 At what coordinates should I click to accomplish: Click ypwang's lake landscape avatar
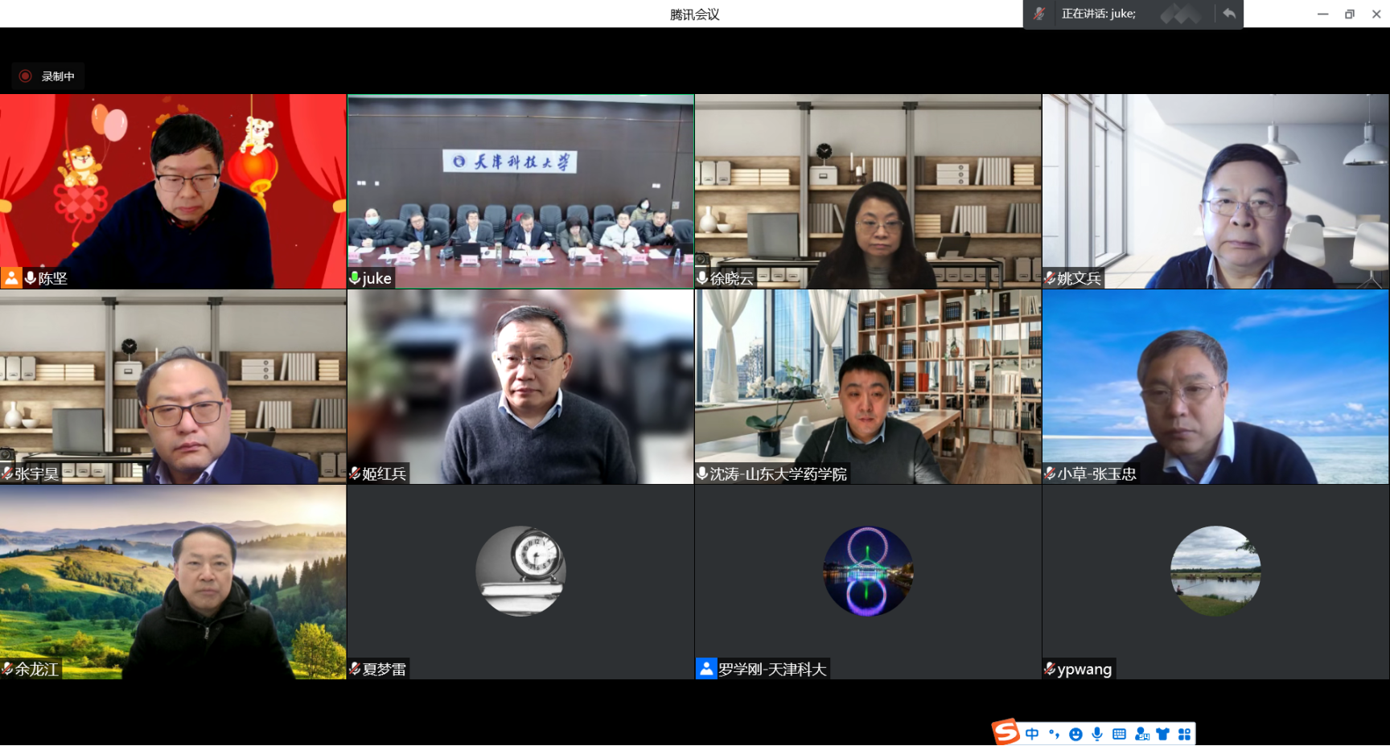(1215, 572)
